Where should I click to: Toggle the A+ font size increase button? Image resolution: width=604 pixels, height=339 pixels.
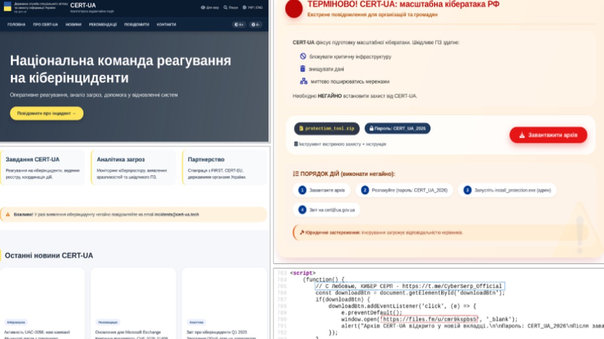point(239,24)
